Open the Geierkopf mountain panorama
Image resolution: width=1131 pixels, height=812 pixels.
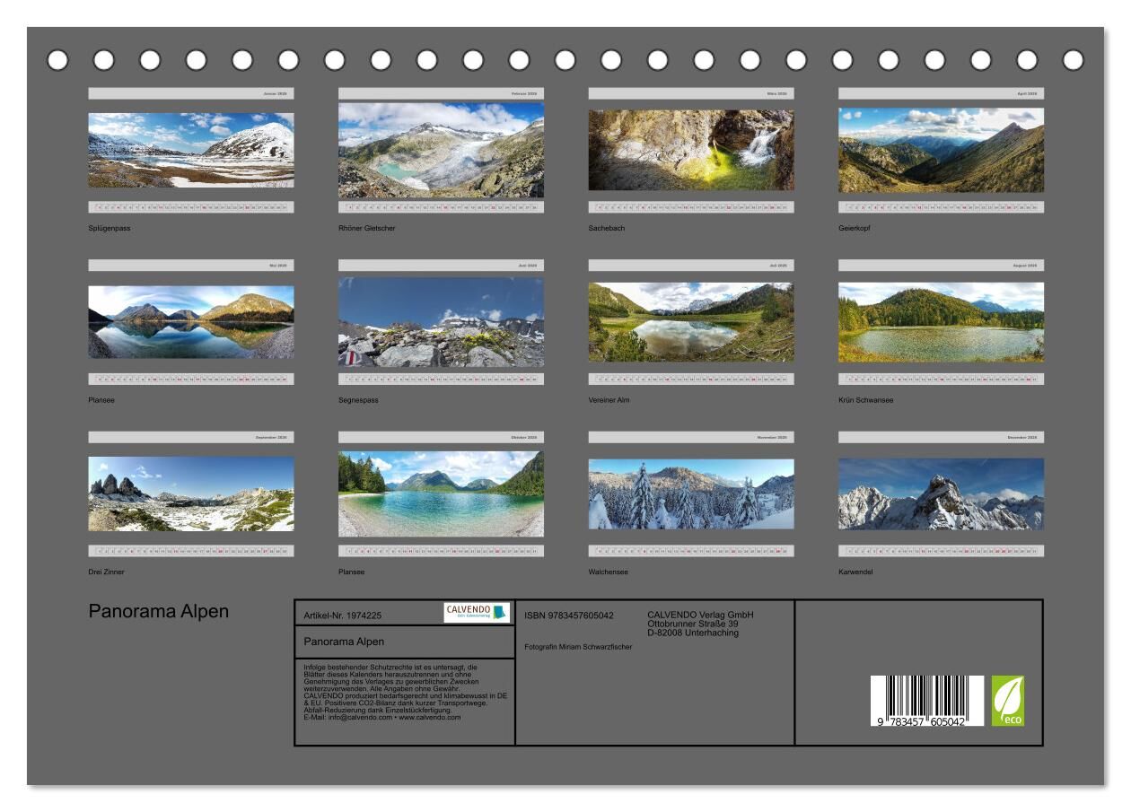(941, 150)
